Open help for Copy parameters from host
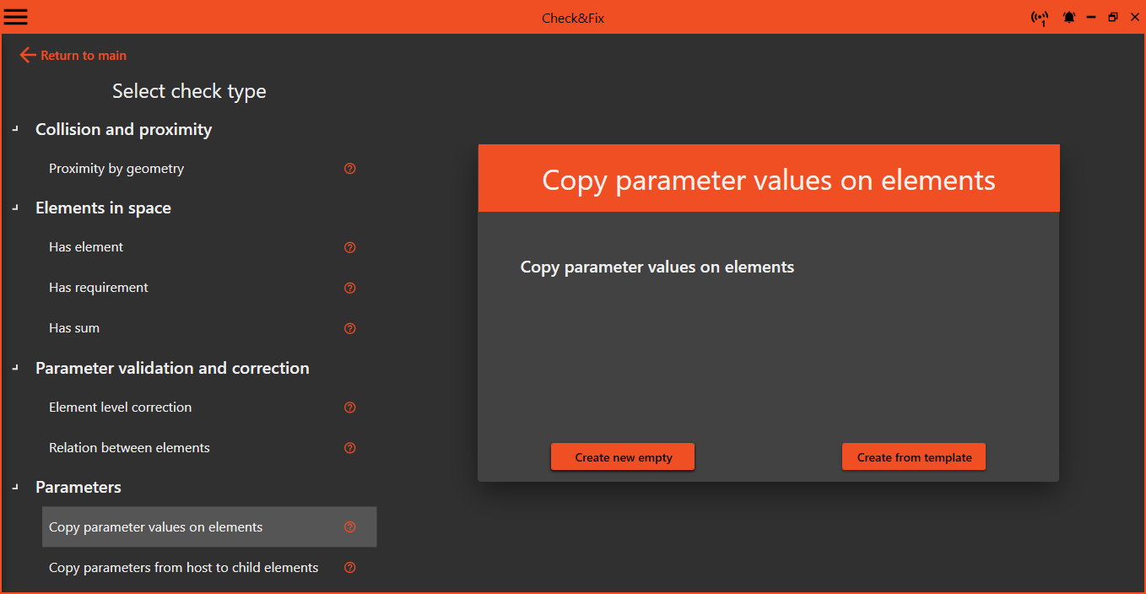This screenshot has height=594, width=1146. [x=350, y=568]
